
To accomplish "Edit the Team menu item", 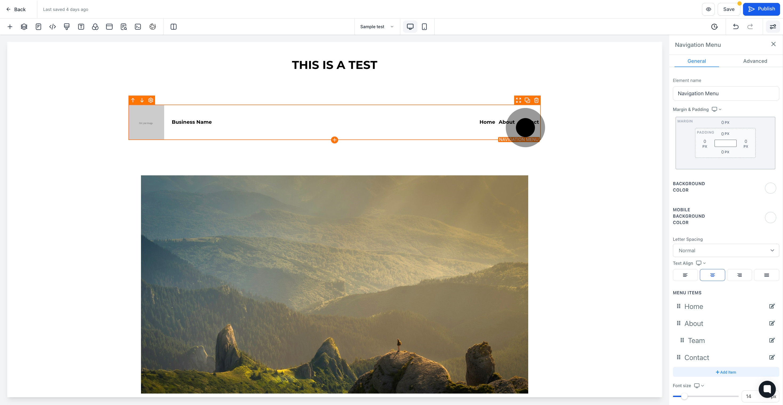I will [x=772, y=340].
